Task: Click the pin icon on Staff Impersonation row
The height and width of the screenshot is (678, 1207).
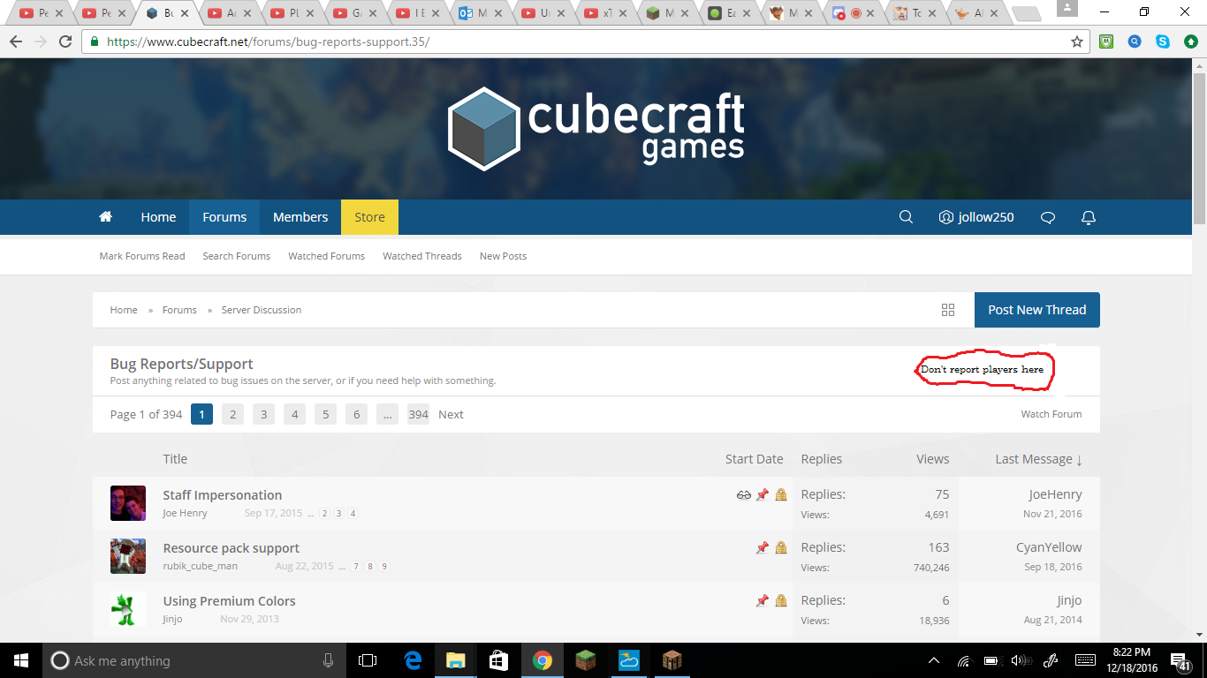Action: (763, 495)
